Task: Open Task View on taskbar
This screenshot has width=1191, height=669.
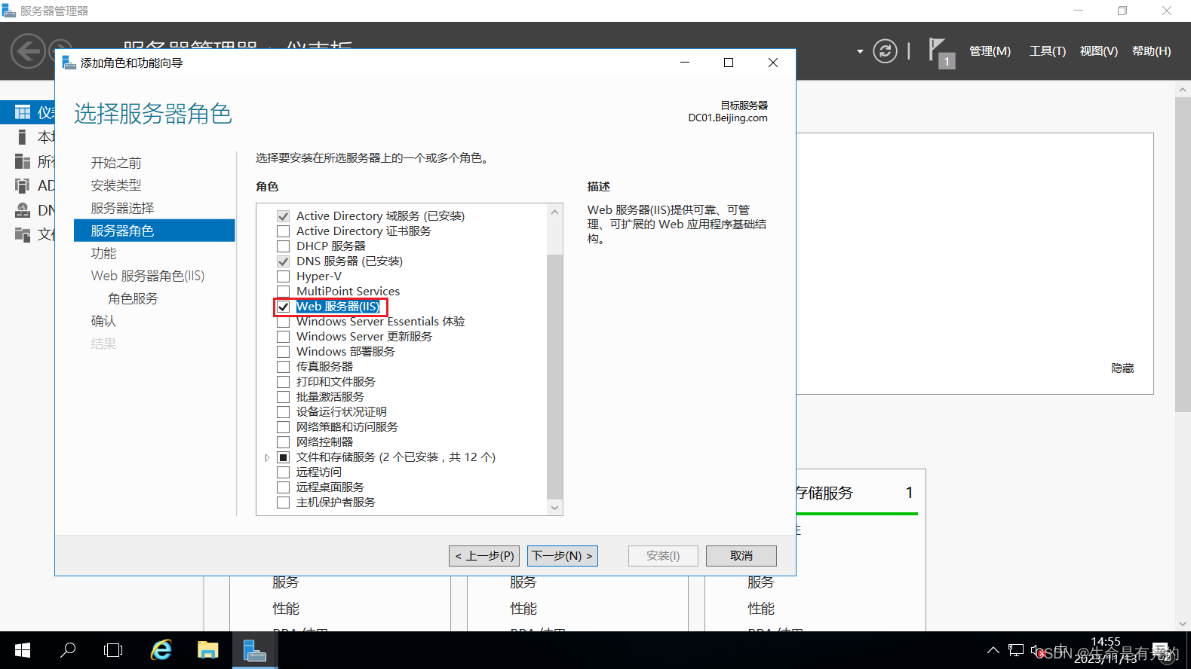Action: pos(113,650)
